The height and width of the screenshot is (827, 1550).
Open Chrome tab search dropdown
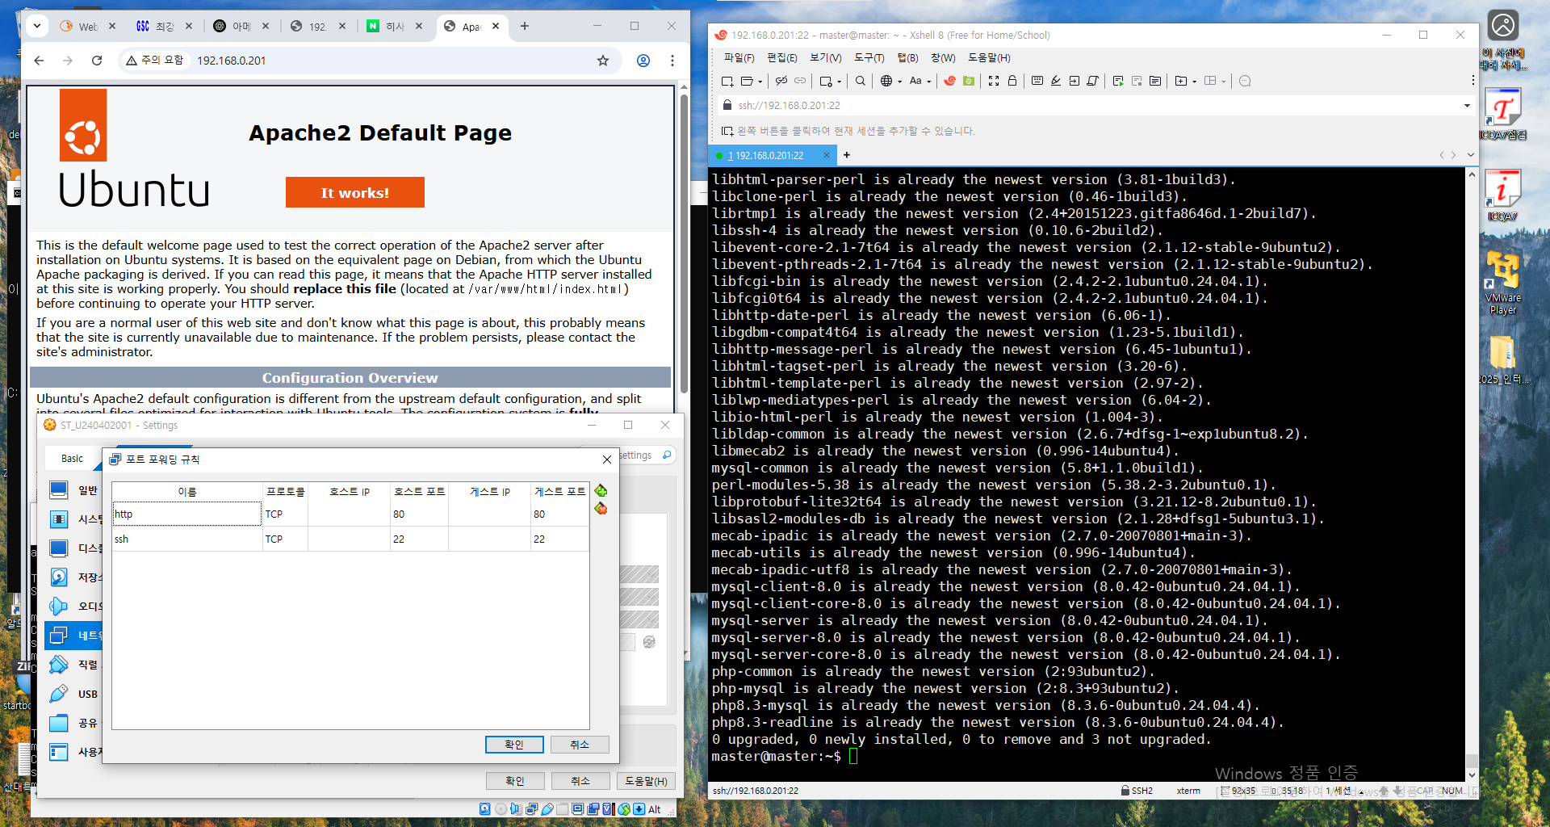pos(37,26)
